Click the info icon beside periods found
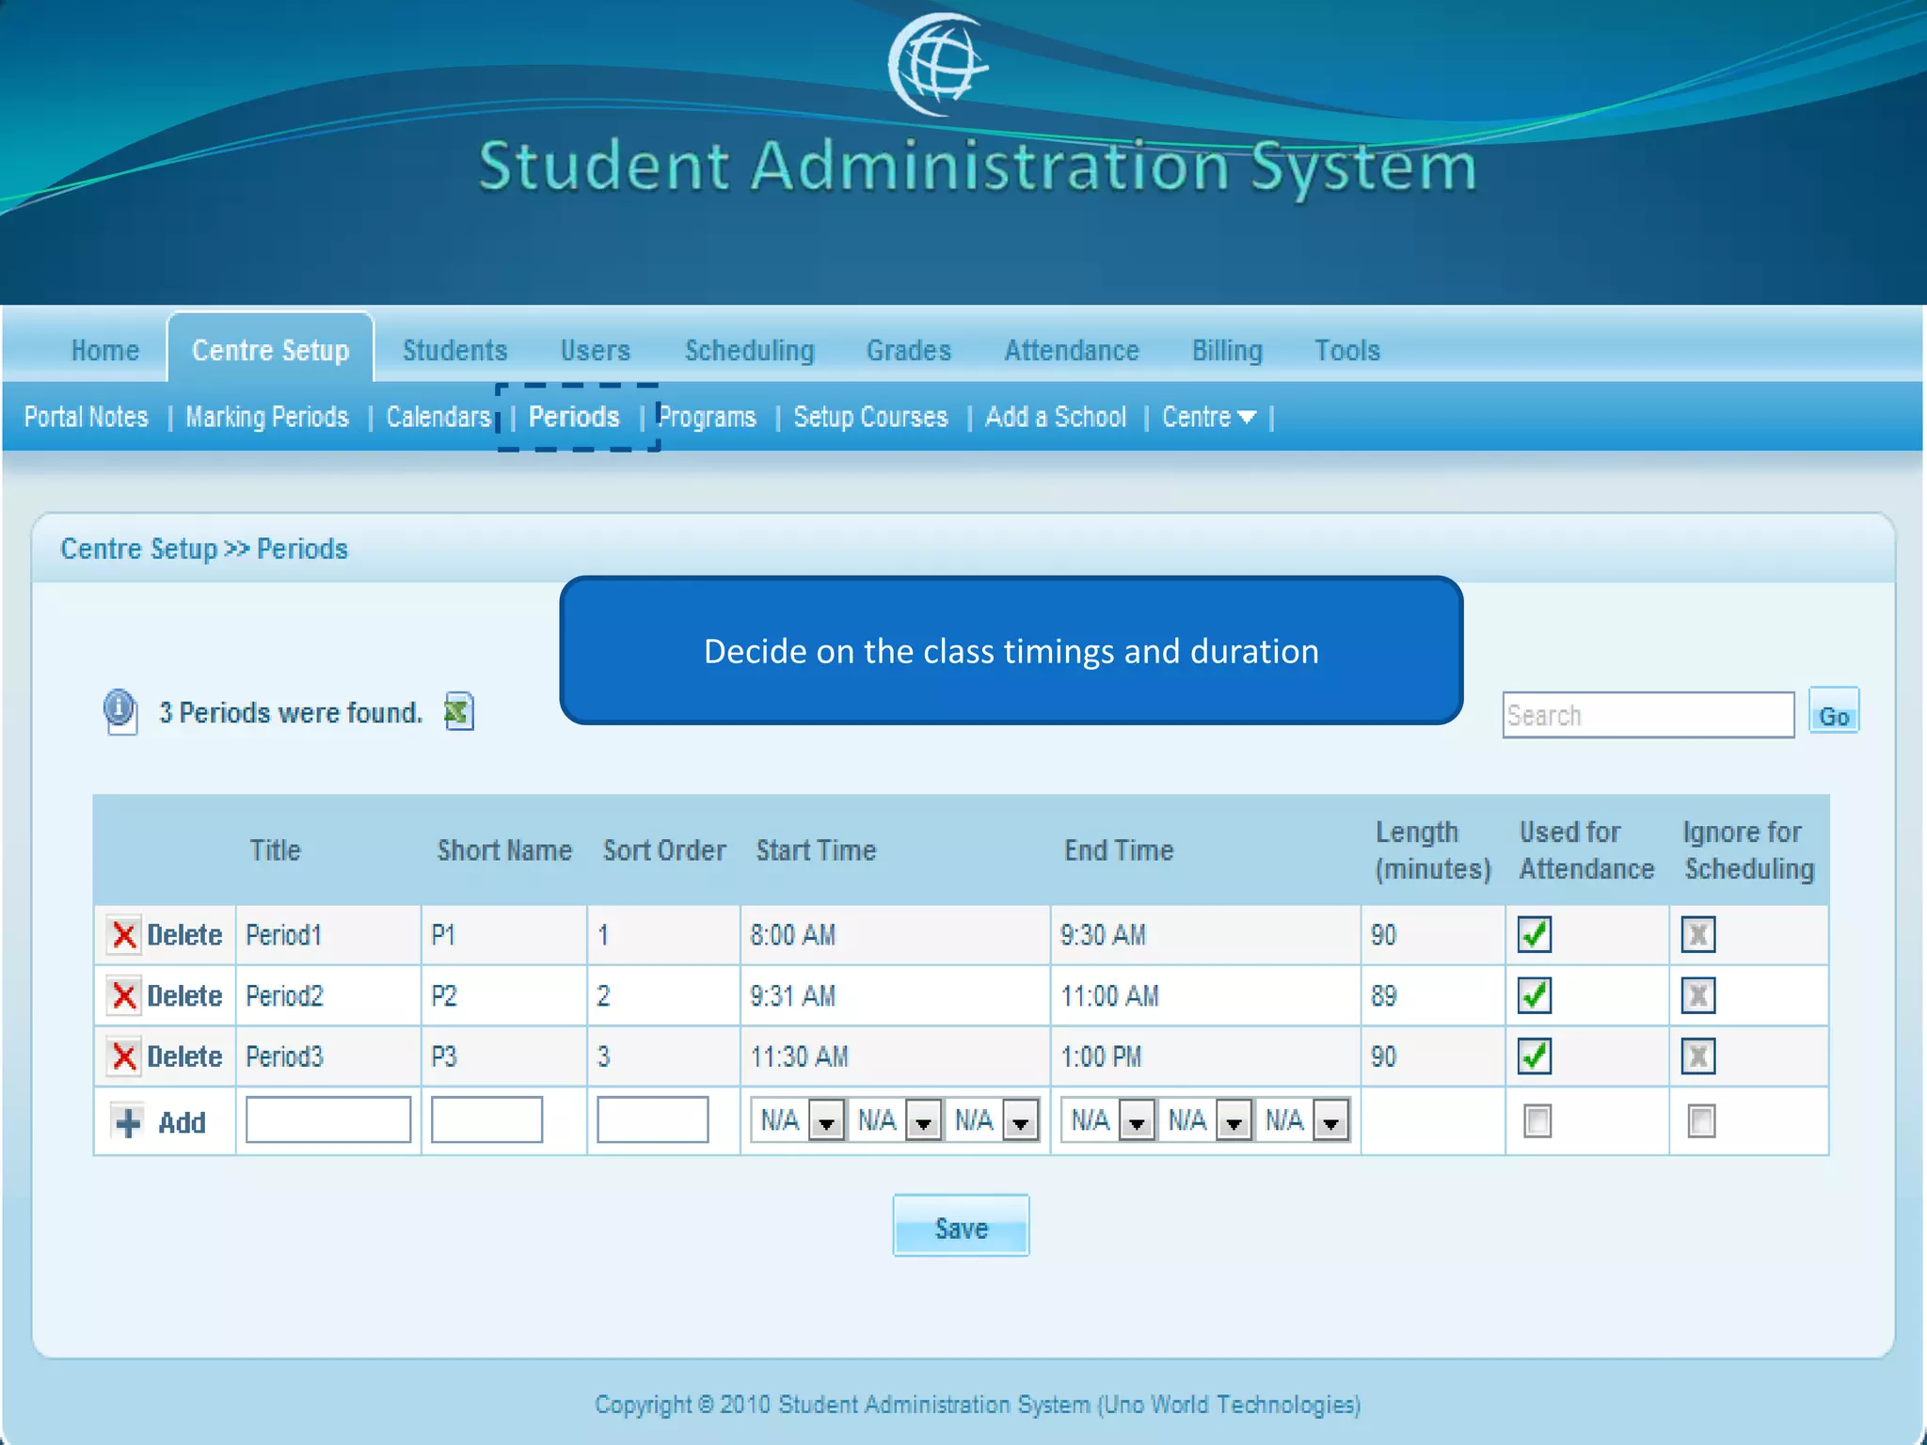This screenshot has width=1927, height=1445. coord(119,711)
